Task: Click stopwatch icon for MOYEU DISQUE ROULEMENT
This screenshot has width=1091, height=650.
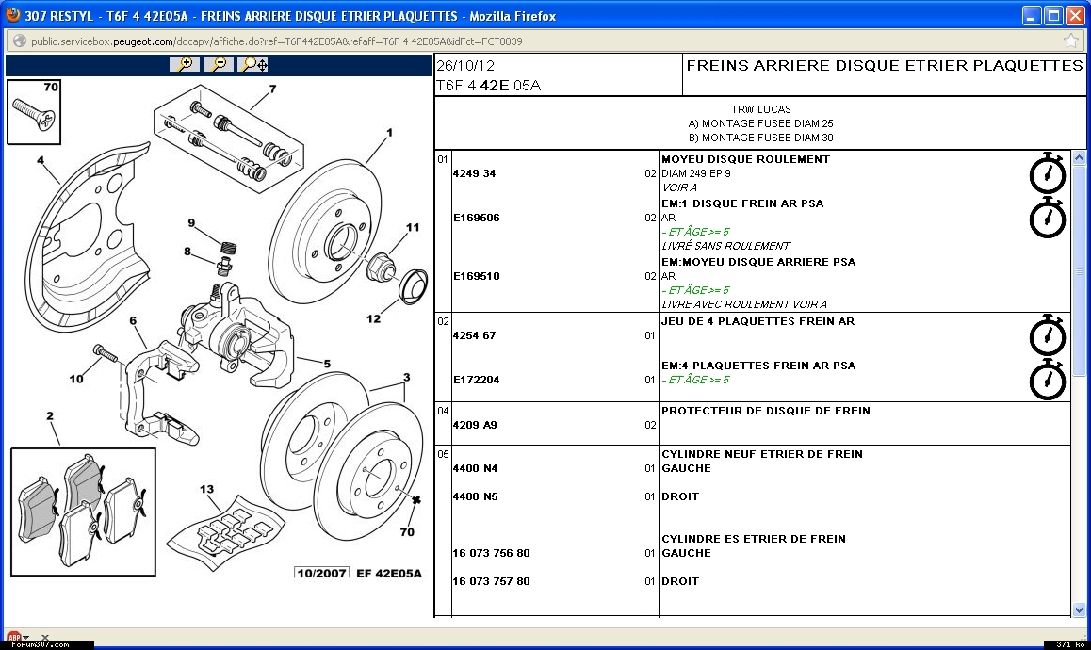Action: (x=1047, y=173)
